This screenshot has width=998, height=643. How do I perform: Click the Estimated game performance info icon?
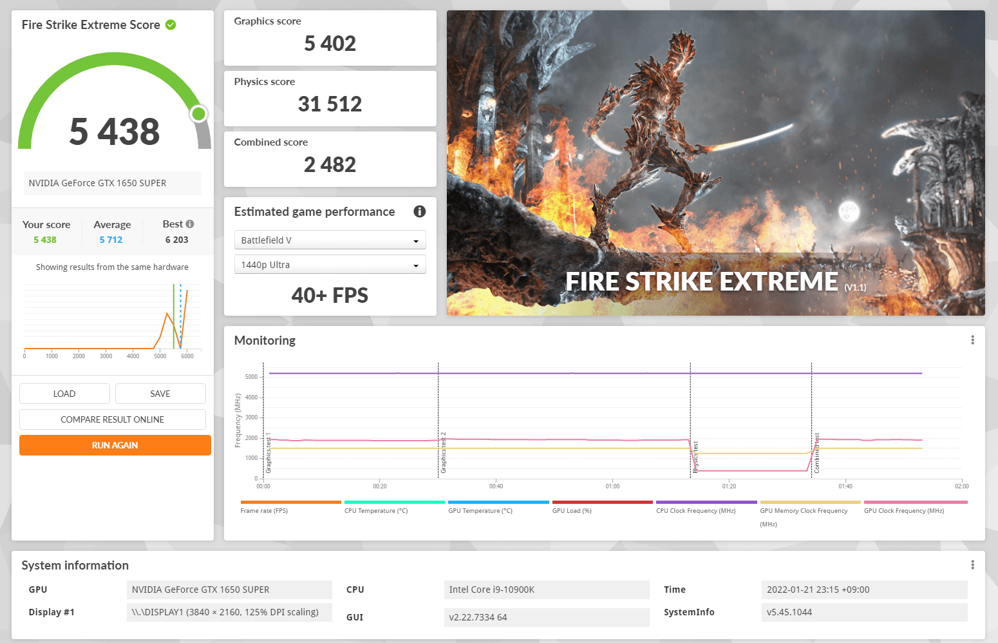pyautogui.click(x=419, y=211)
